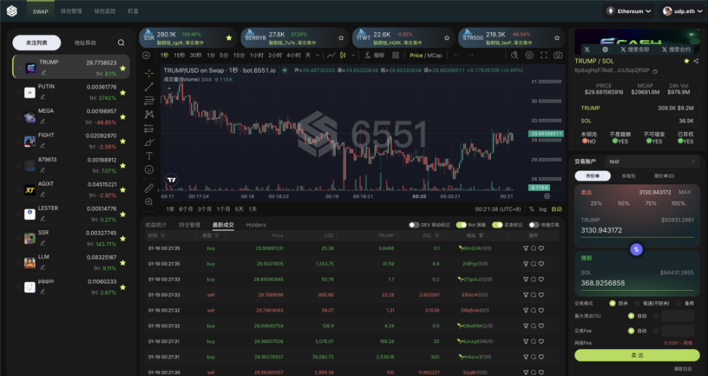
Task: Open the Ethereum network dropdown
Action: coord(629,11)
